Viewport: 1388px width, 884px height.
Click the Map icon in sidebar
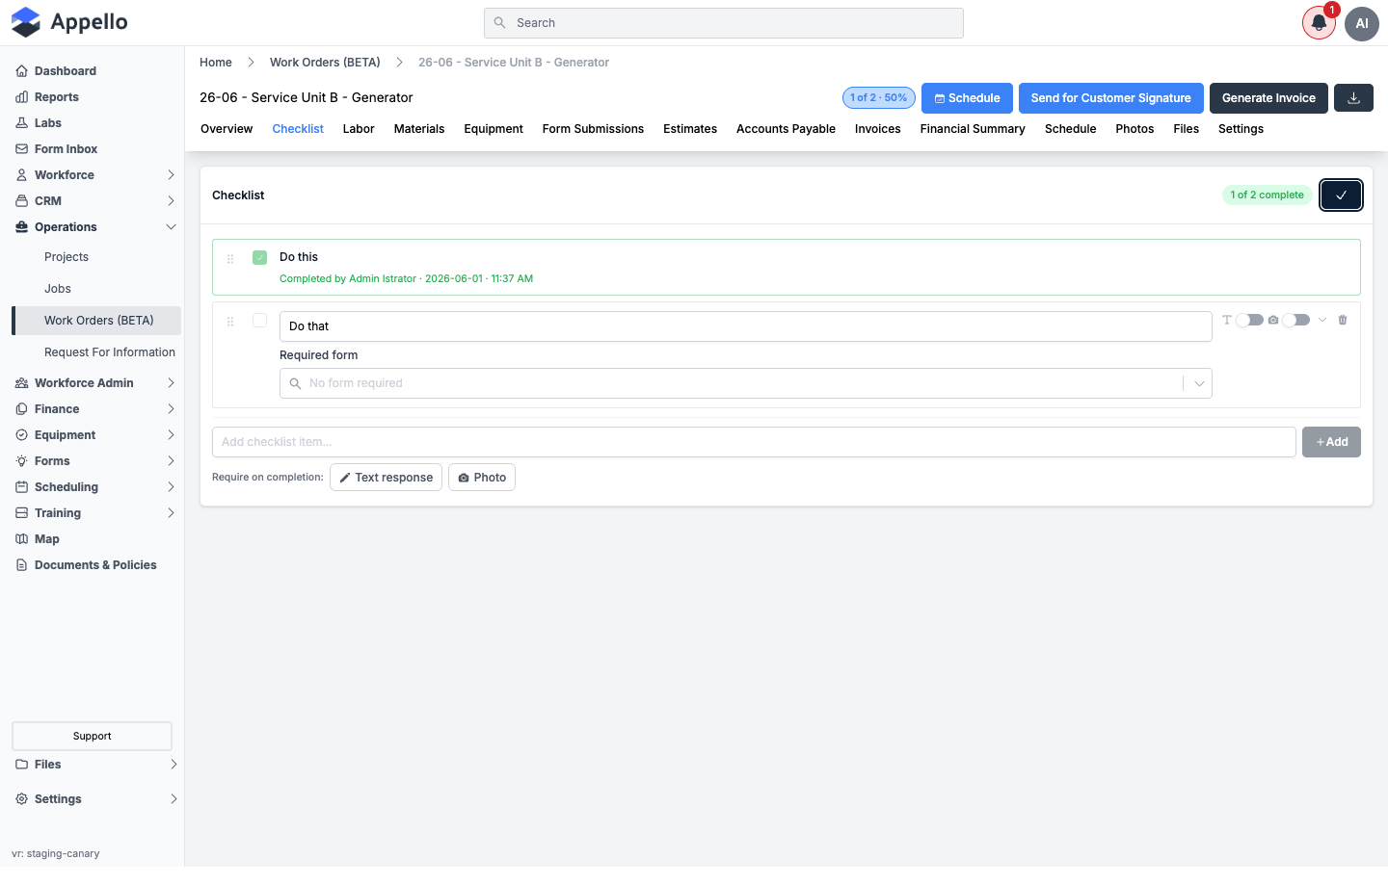[21, 539]
